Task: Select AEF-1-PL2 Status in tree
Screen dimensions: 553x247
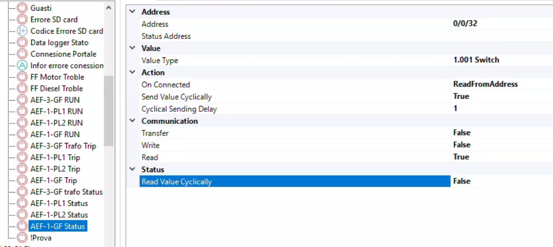Action: [59, 215]
